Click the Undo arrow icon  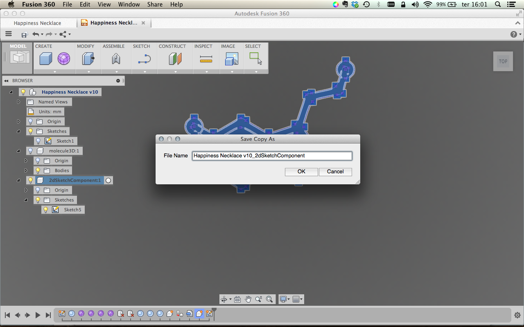(x=36, y=34)
